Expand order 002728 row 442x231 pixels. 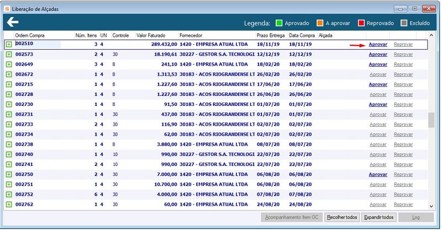(x=9, y=94)
